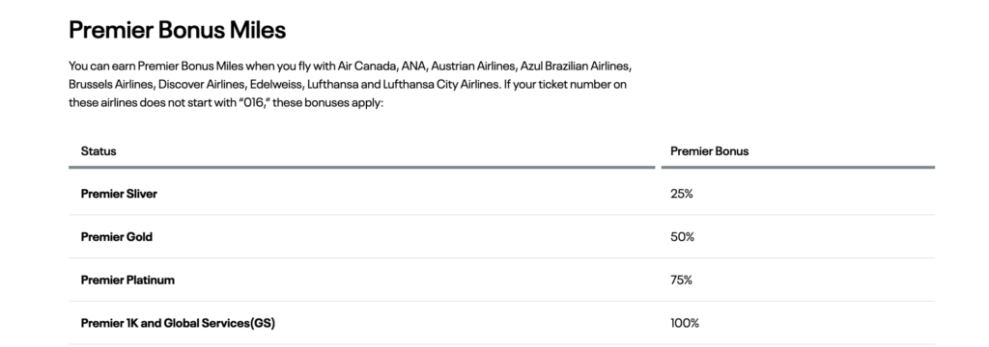989x347 pixels.
Task: Click the ANA airline name in paragraph
Action: click(x=413, y=67)
